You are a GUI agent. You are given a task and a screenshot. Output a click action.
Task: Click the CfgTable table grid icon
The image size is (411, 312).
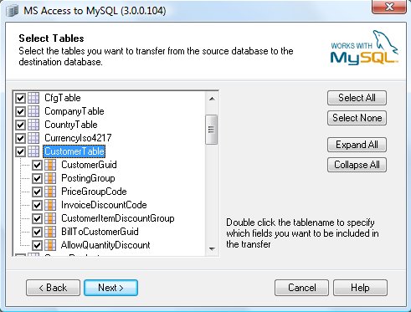coord(33,98)
